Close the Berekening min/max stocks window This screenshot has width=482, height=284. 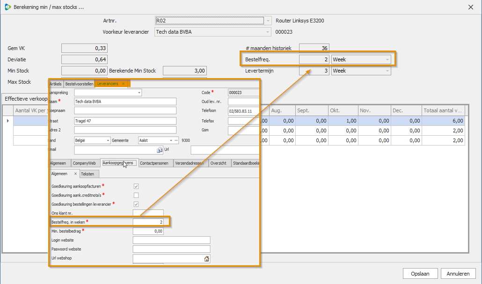point(471,7)
